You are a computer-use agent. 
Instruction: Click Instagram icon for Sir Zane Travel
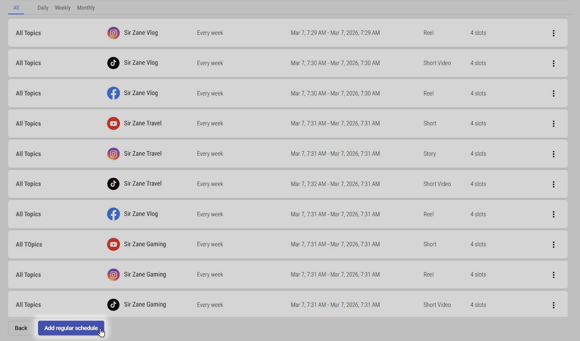tap(113, 154)
